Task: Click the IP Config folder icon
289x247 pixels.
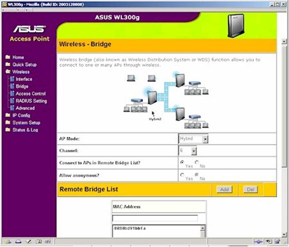Action: 8,115
